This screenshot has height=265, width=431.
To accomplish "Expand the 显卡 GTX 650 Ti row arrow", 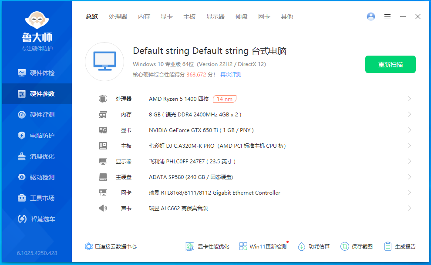I will [409, 130].
